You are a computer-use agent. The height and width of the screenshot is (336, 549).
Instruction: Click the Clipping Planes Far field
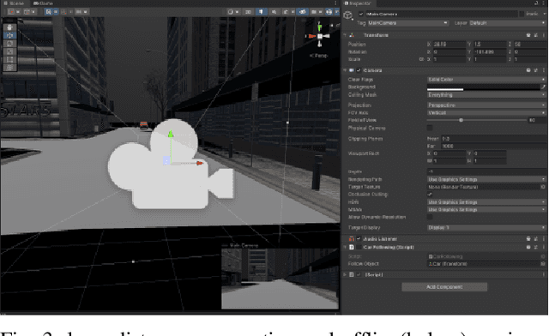point(494,147)
